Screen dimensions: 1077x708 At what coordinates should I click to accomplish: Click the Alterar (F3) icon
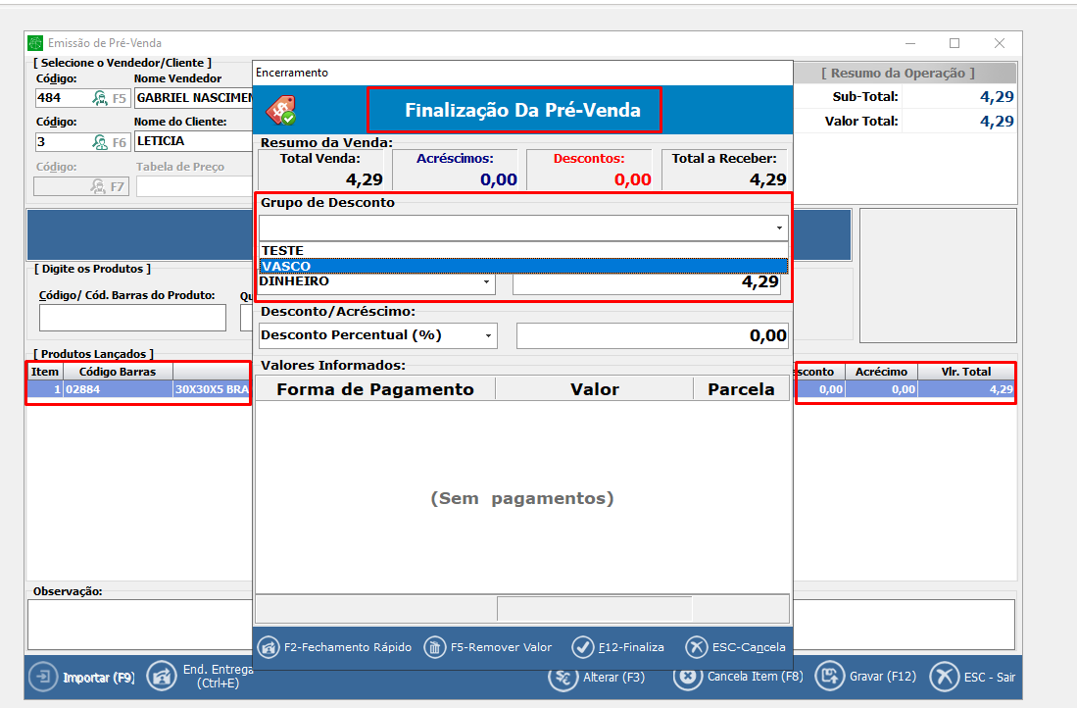click(563, 677)
